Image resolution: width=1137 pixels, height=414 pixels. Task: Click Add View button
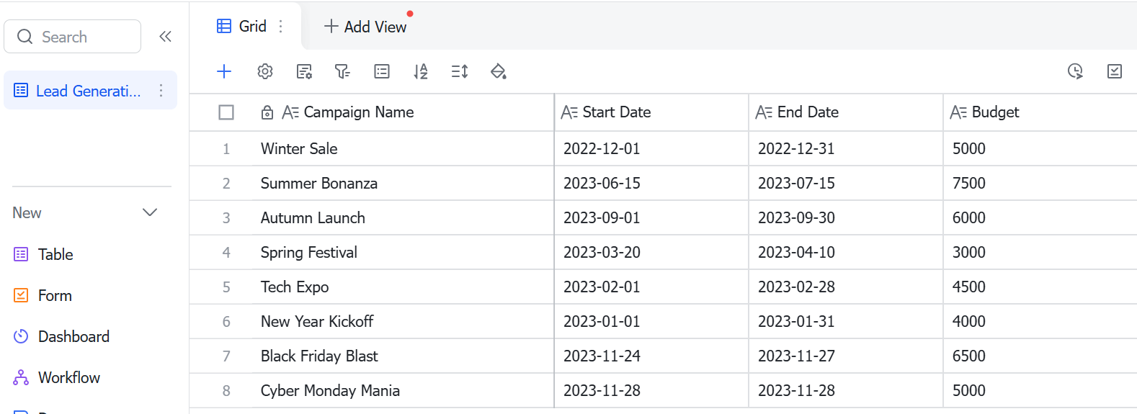365,27
